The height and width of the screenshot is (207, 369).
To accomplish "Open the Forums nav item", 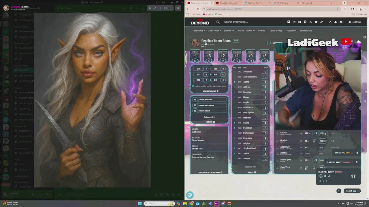I will click(x=262, y=30).
